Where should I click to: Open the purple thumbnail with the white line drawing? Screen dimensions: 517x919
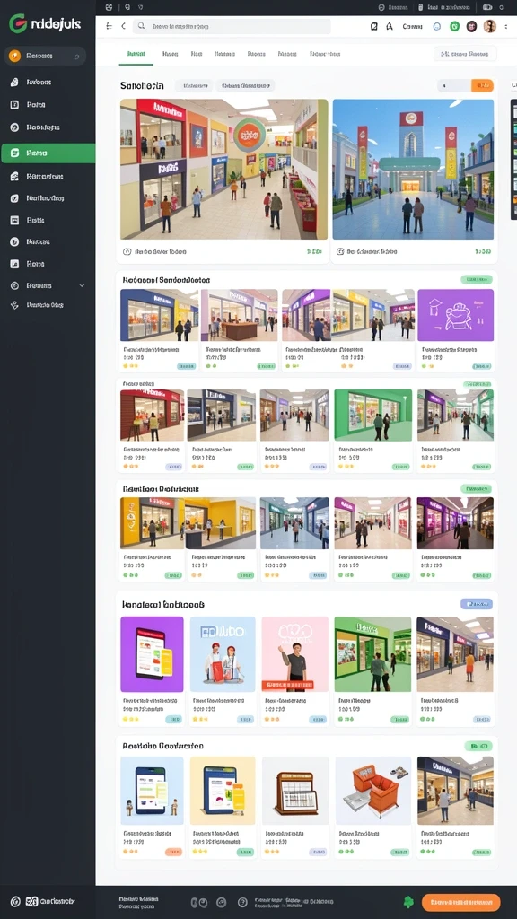pyautogui.click(x=455, y=315)
